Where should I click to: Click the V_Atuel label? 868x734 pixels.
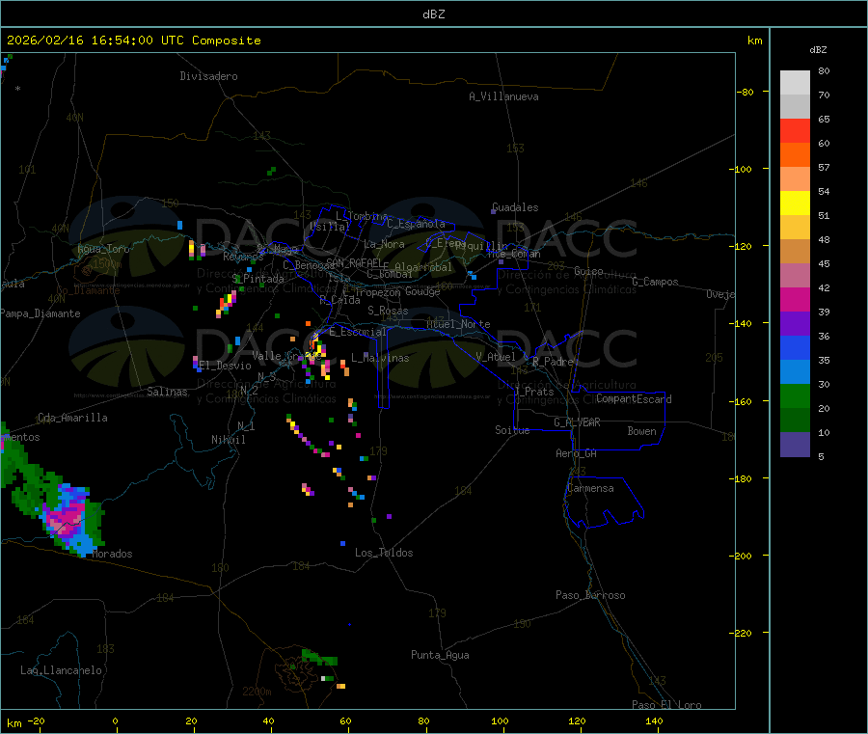[x=496, y=357]
